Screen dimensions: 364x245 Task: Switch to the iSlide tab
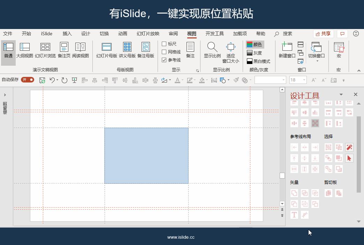(47, 34)
